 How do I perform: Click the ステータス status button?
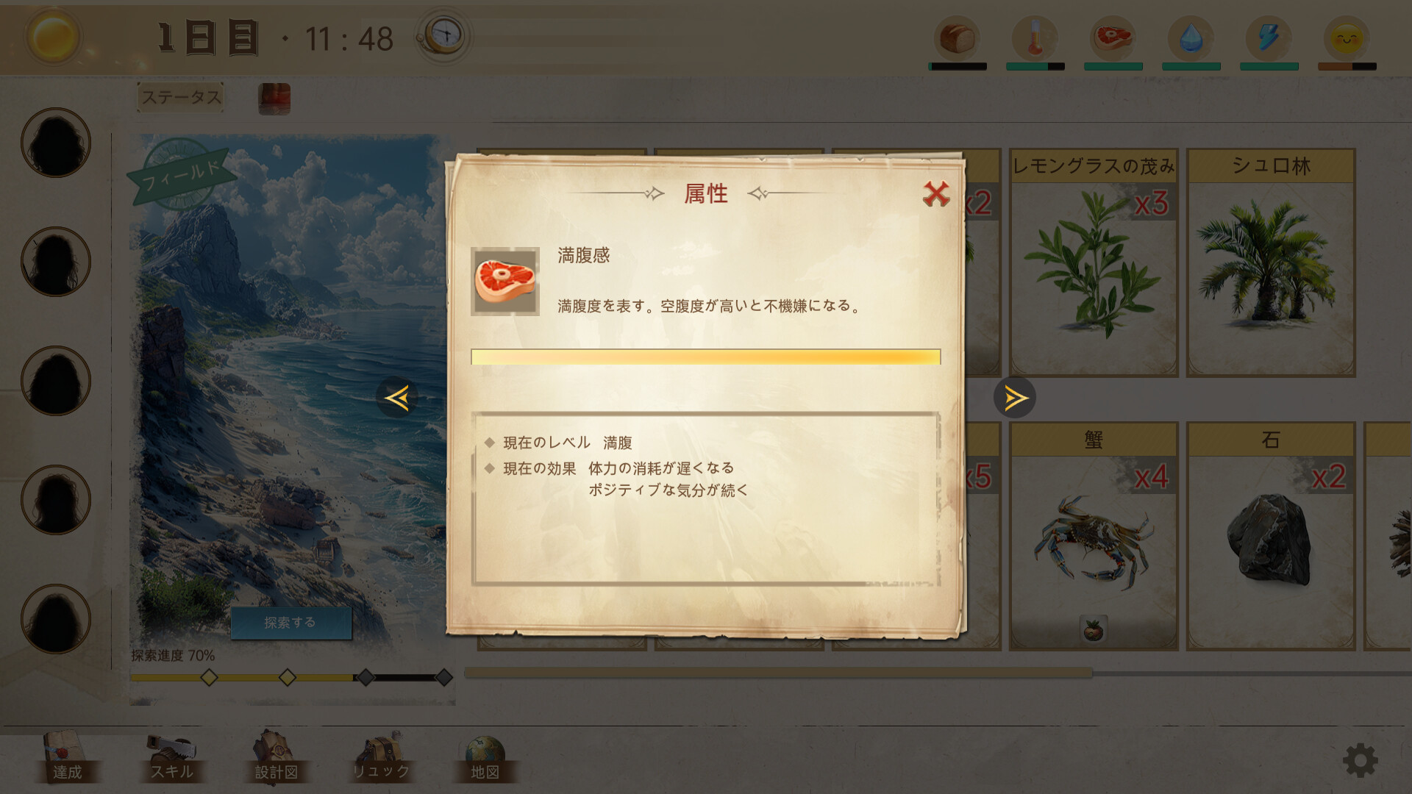click(181, 97)
